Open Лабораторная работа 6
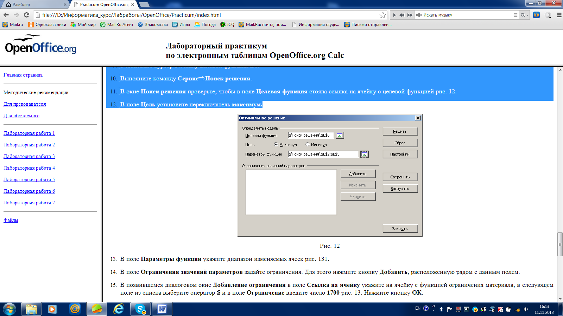563x316 pixels. pos(29,191)
